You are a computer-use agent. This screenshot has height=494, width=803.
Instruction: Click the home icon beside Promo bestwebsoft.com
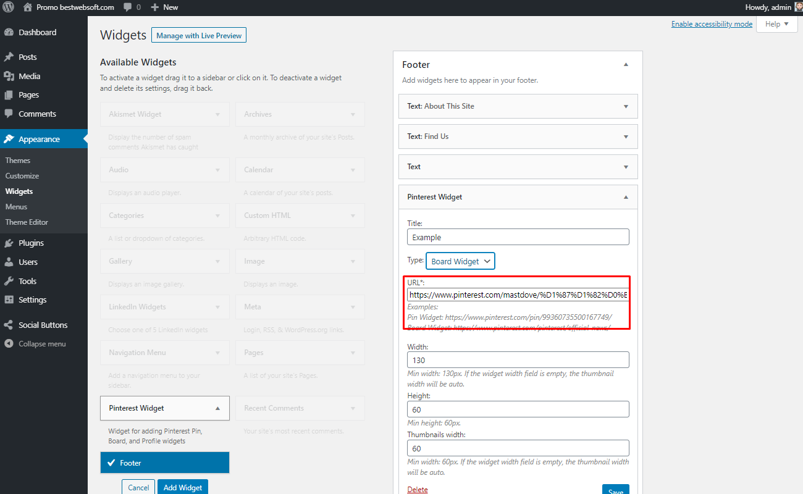pos(28,7)
